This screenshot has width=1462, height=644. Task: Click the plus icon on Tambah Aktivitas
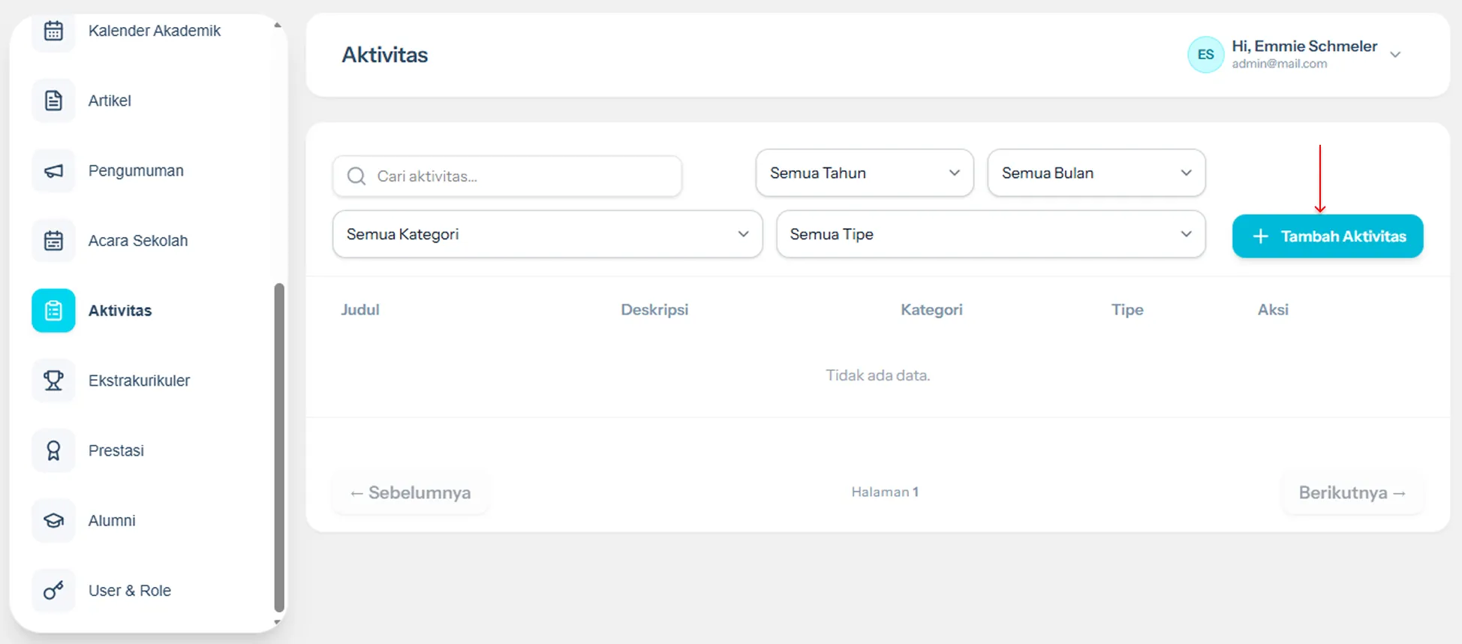pos(1261,236)
